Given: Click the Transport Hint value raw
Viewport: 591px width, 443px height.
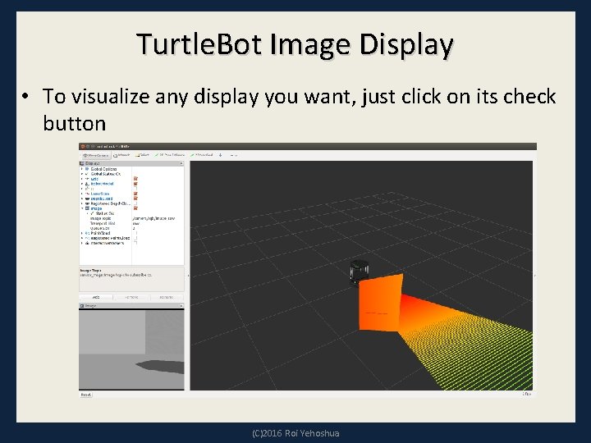Looking at the screenshot, I should pyautogui.click(x=136, y=223).
